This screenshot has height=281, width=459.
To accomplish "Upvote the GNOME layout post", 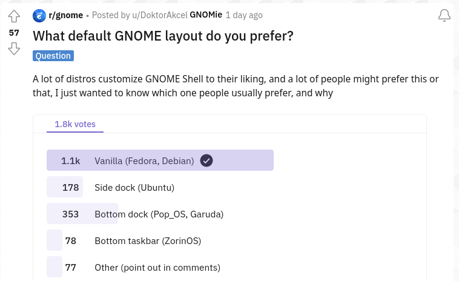I will pos(14,16).
